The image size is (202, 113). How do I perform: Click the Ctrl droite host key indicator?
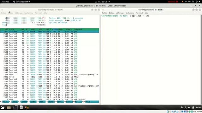(198, 112)
